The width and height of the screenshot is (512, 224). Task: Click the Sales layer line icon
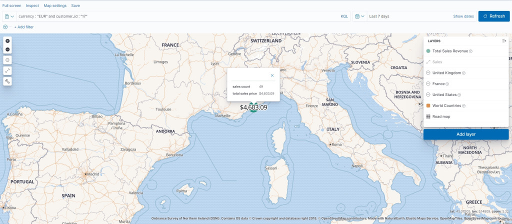tap(428, 62)
